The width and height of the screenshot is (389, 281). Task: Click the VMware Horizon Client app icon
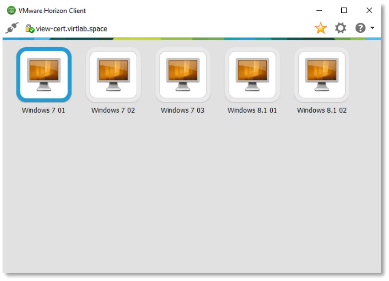(x=11, y=10)
